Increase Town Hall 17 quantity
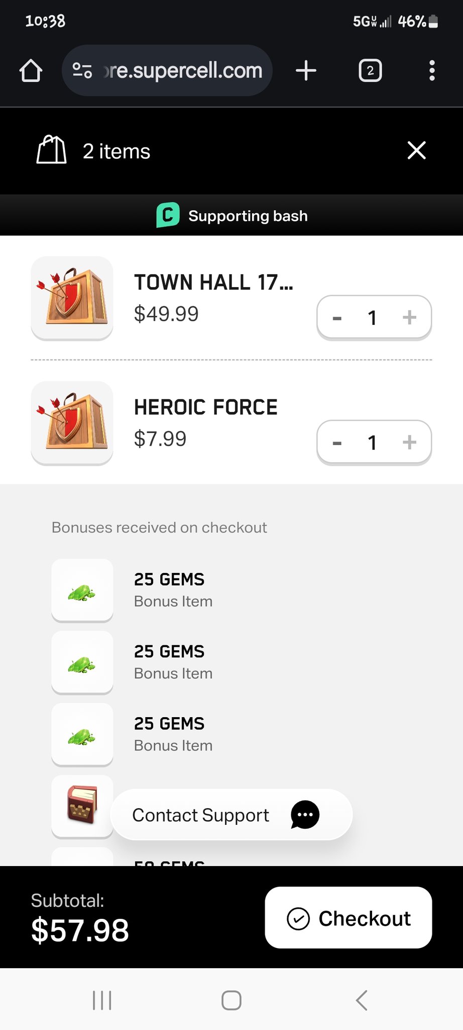463x1030 pixels. [x=409, y=317]
